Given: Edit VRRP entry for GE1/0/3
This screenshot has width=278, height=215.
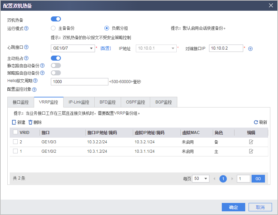Looking at the screenshot, I should 251,142.
